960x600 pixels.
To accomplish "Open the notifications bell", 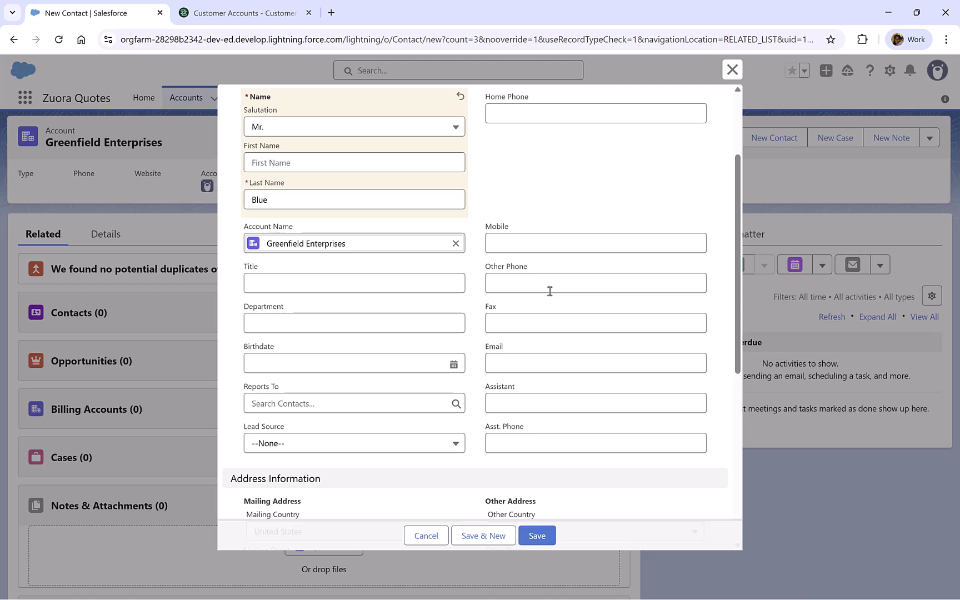I will coord(911,71).
